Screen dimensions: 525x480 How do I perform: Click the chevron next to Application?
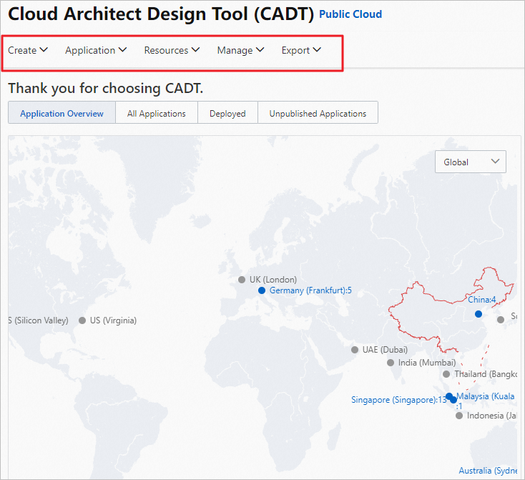click(122, 50)
